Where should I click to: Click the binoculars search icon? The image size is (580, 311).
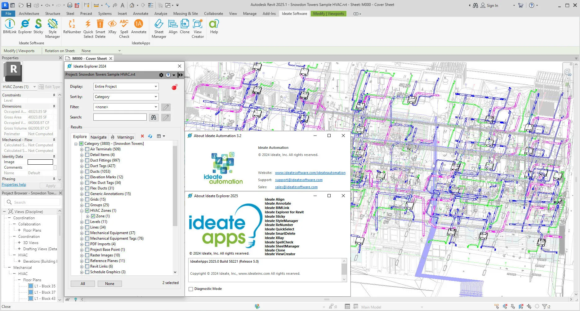(154, 117)
